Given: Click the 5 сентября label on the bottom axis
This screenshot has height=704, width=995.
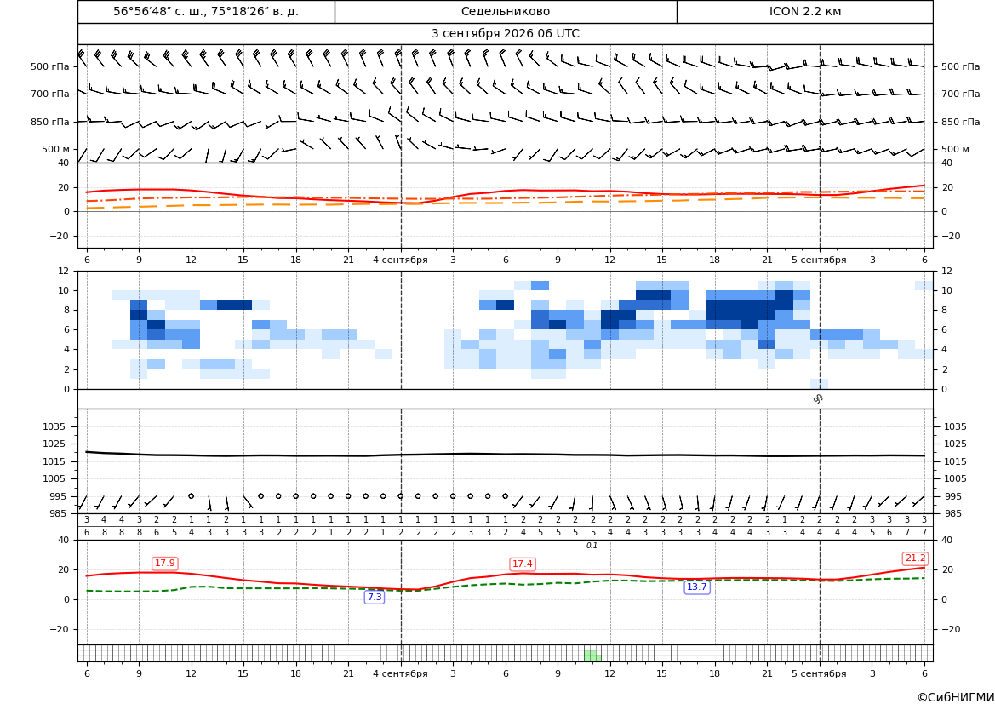Looking at the screenshot, I should [819, 673].
